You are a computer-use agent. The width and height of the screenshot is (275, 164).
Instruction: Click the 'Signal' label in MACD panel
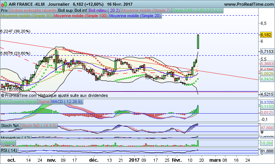click(x=44, y=101)
